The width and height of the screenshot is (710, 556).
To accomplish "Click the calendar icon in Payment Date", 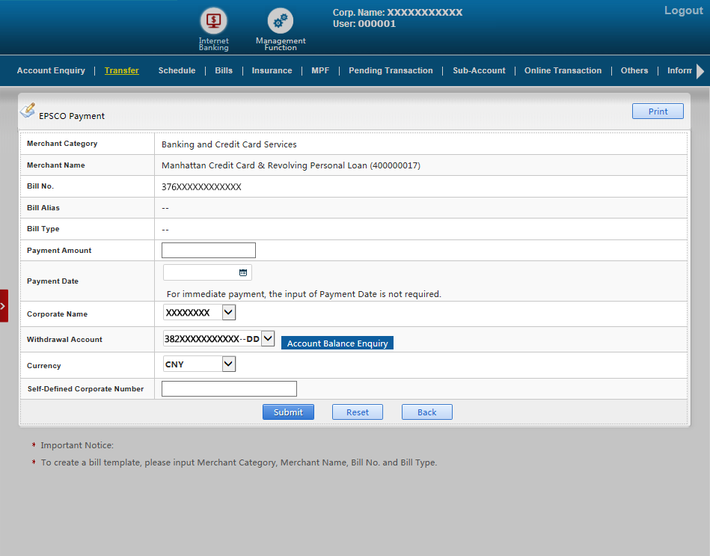I will click(243, 272).
